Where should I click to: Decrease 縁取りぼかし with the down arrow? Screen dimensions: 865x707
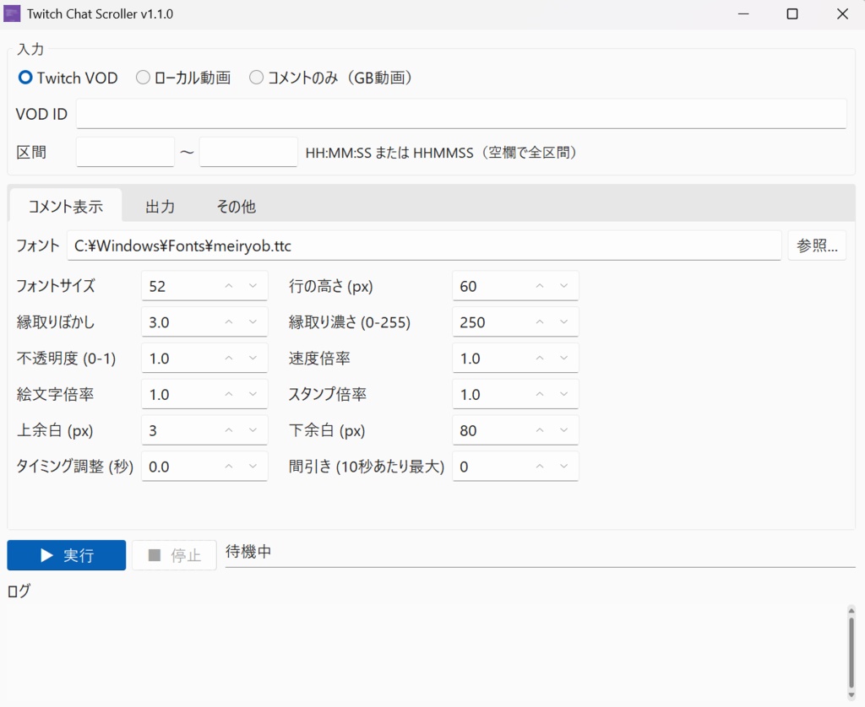(x=253, y=321)
